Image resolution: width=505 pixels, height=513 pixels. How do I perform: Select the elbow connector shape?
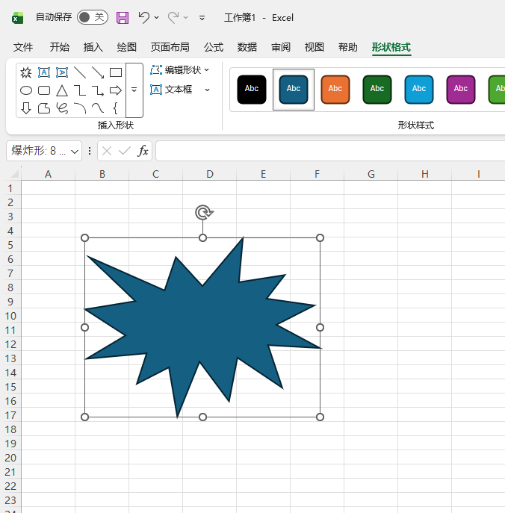coord(80,90)
